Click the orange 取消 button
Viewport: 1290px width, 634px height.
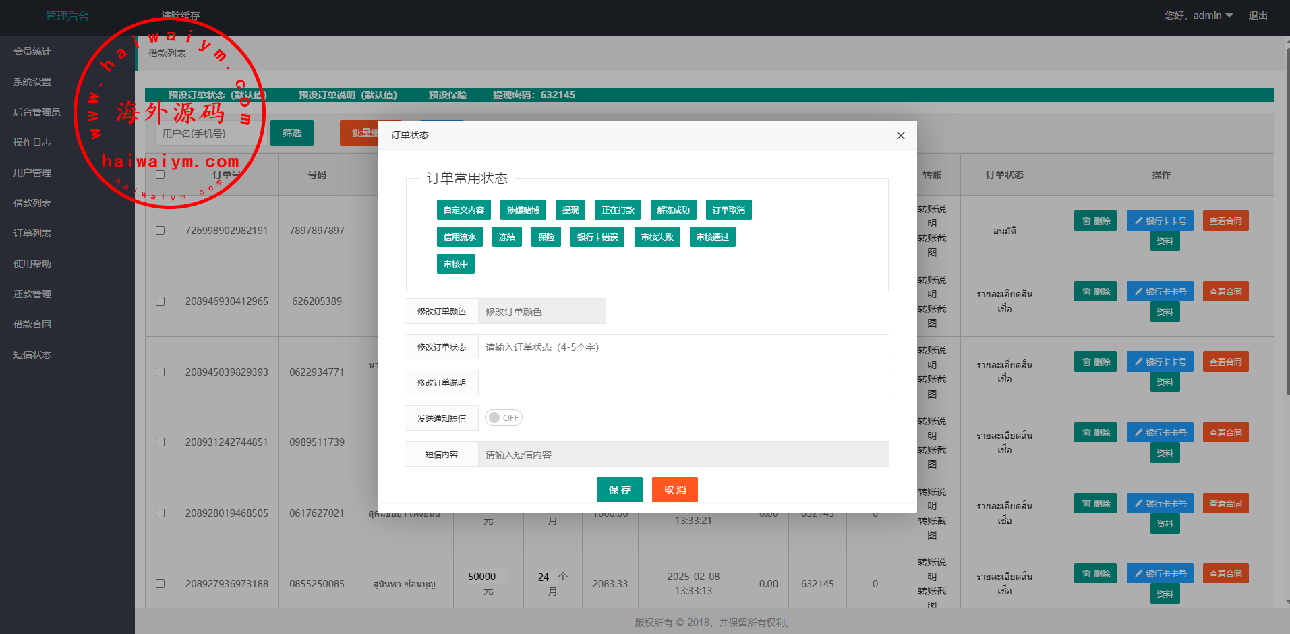pos(674,490)
